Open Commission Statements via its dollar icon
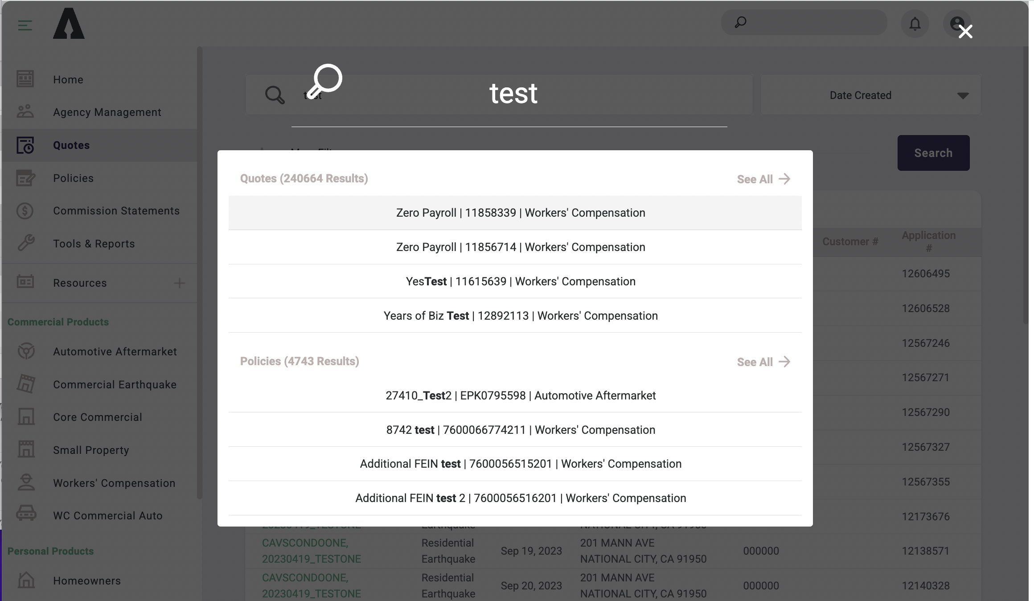 pos(25,210)
